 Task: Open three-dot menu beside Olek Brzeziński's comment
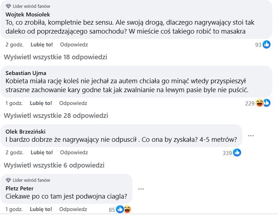[251, 136]
